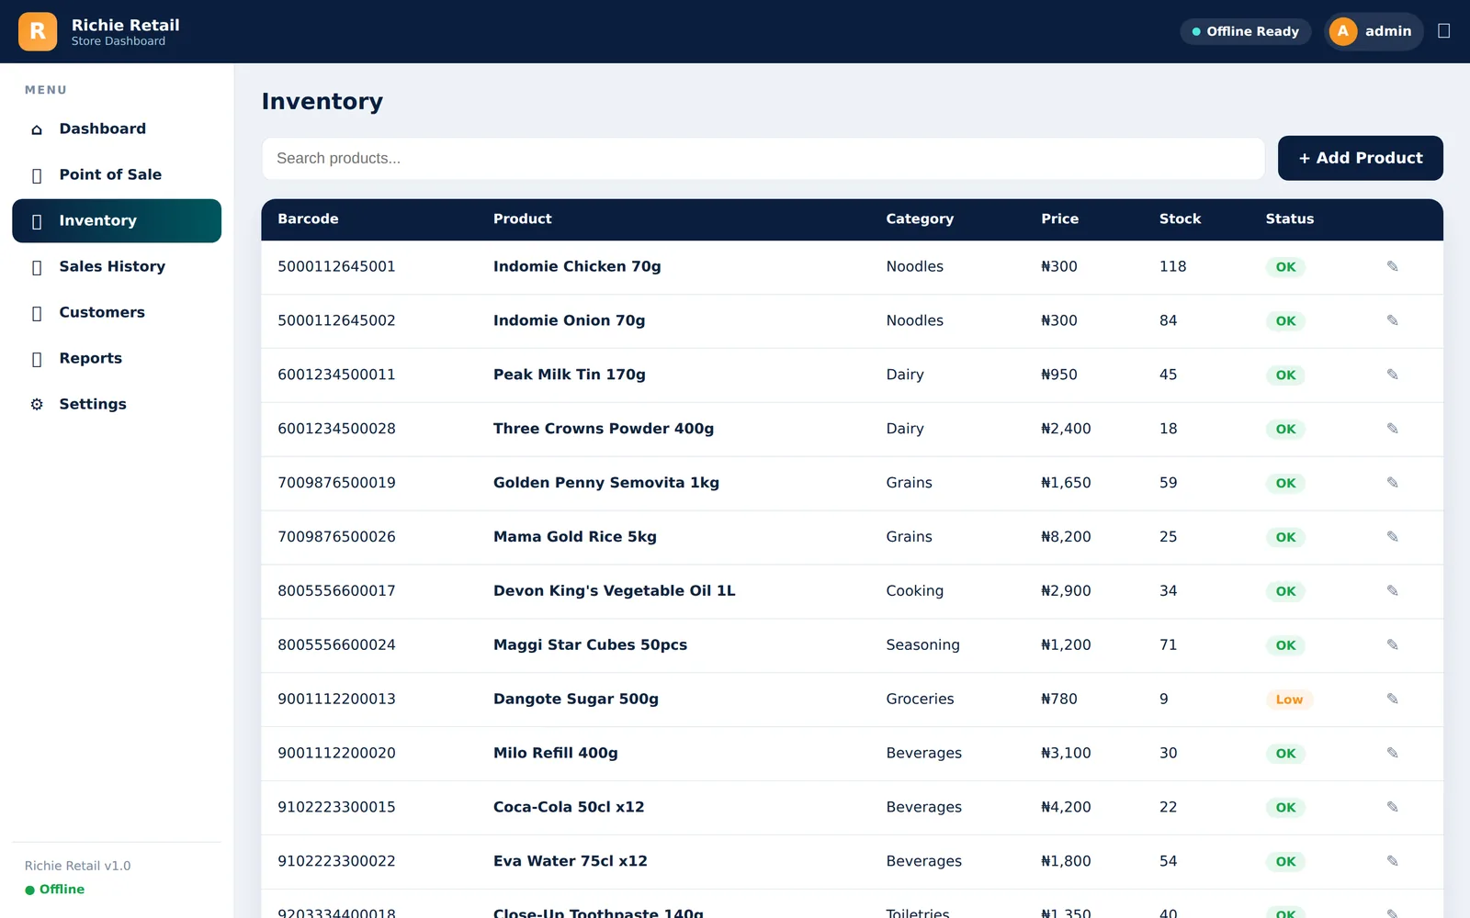Click the green Offline status in sidebar footer
The width and height of the screenshot is (1470, 918).
(54, 890)
